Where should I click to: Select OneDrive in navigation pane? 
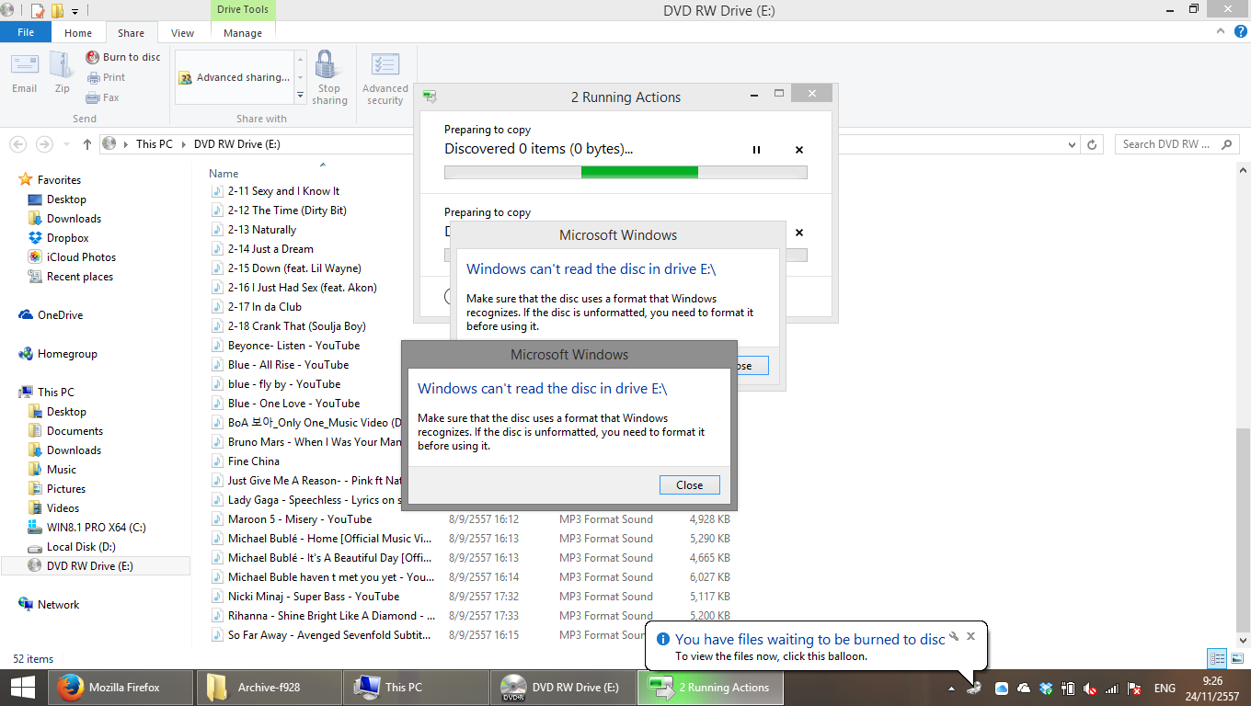(x=60, y=315)
